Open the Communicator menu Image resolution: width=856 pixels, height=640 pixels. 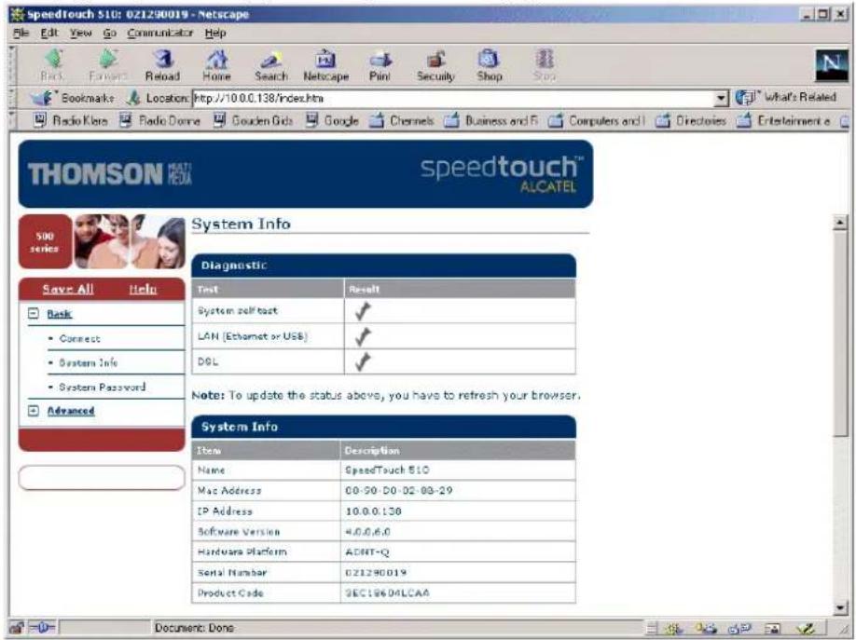pos(160,33)
